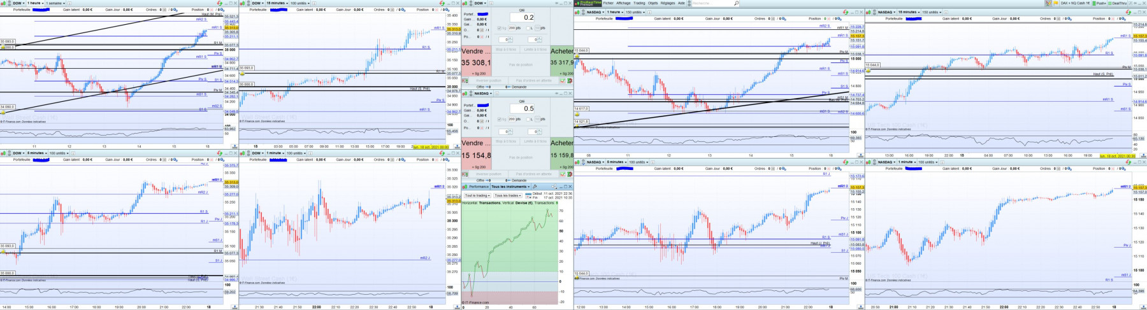Toggle the Sg 200 pts stop checkbox for DOW
The width and height of the screenshot is (1147, 310).
click(499, 28)
